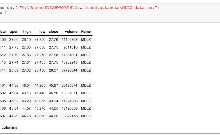
Task: Click the 'close' column header
Action: (53, 32)
